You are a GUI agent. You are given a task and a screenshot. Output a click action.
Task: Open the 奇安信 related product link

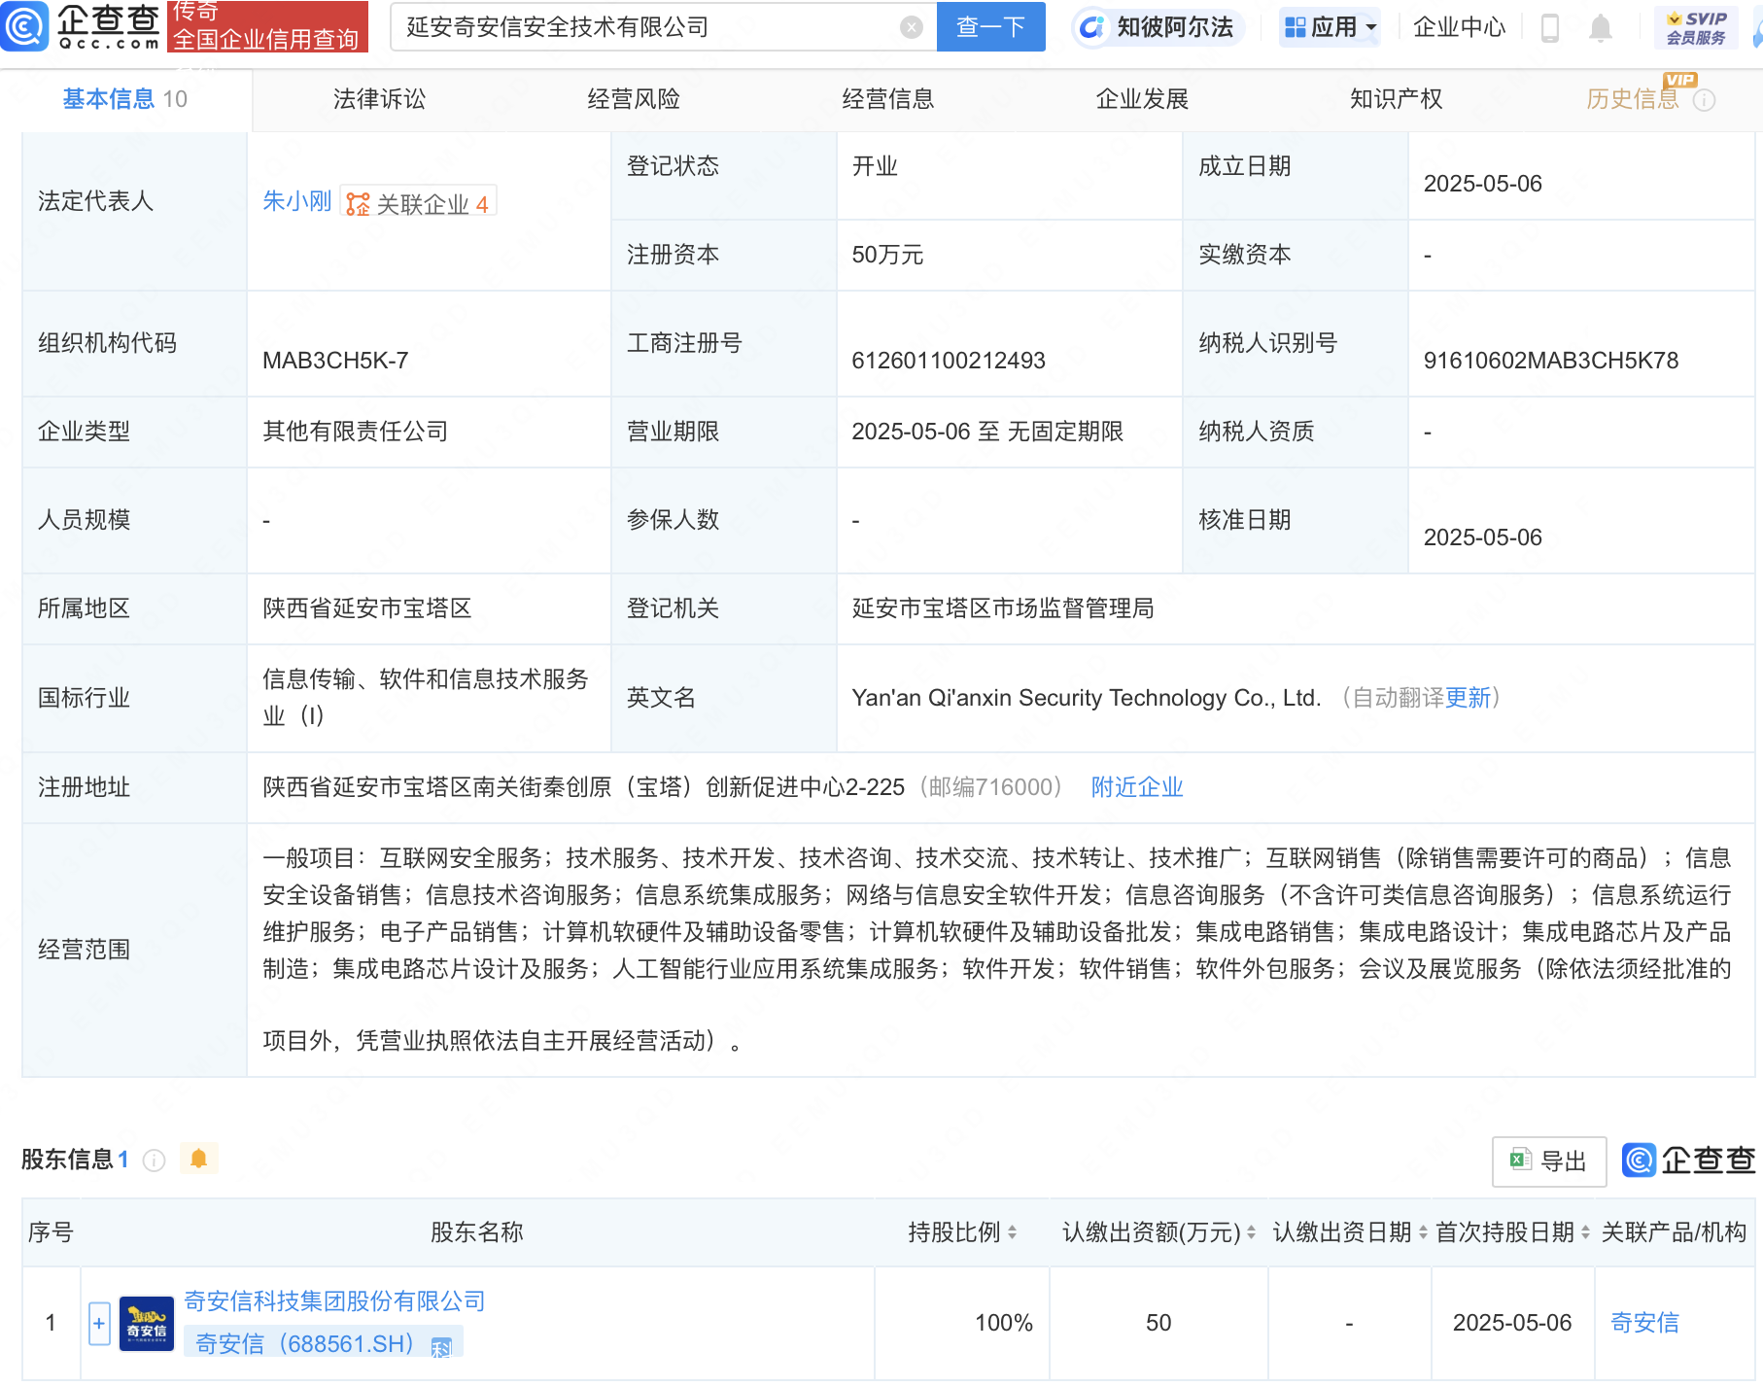pyautogui.click(x=1644, y=1323)
